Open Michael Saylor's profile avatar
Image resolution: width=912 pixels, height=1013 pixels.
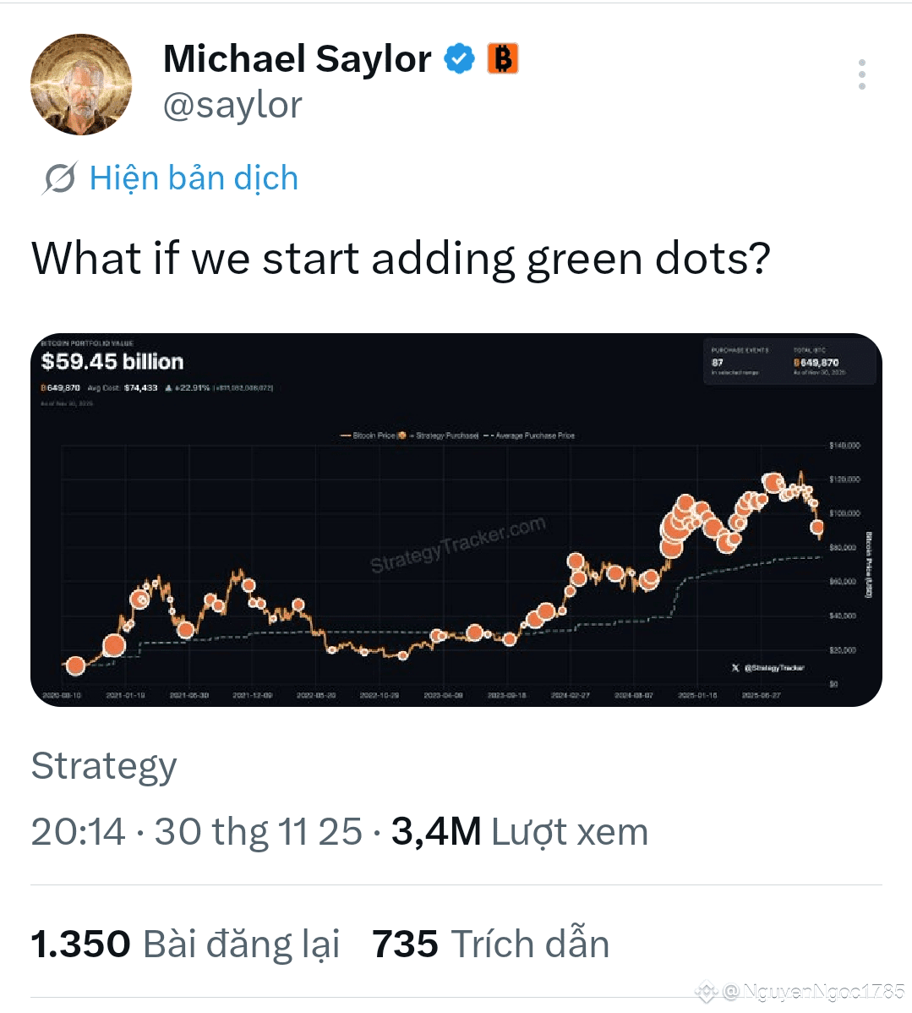(81, 85)
